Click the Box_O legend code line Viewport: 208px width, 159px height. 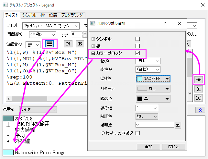(x=42, y=71)
